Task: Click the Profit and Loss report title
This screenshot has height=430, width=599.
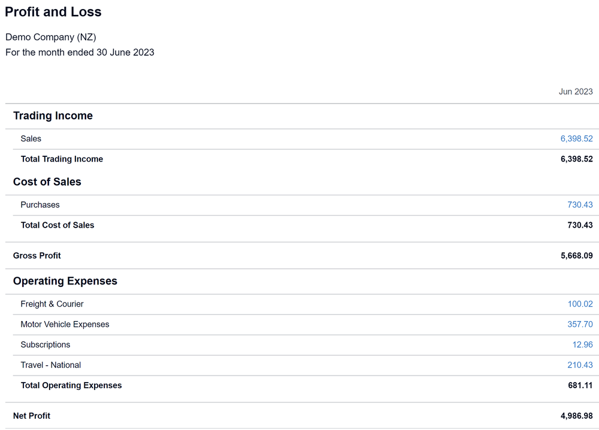Action: tap(53, 12)
